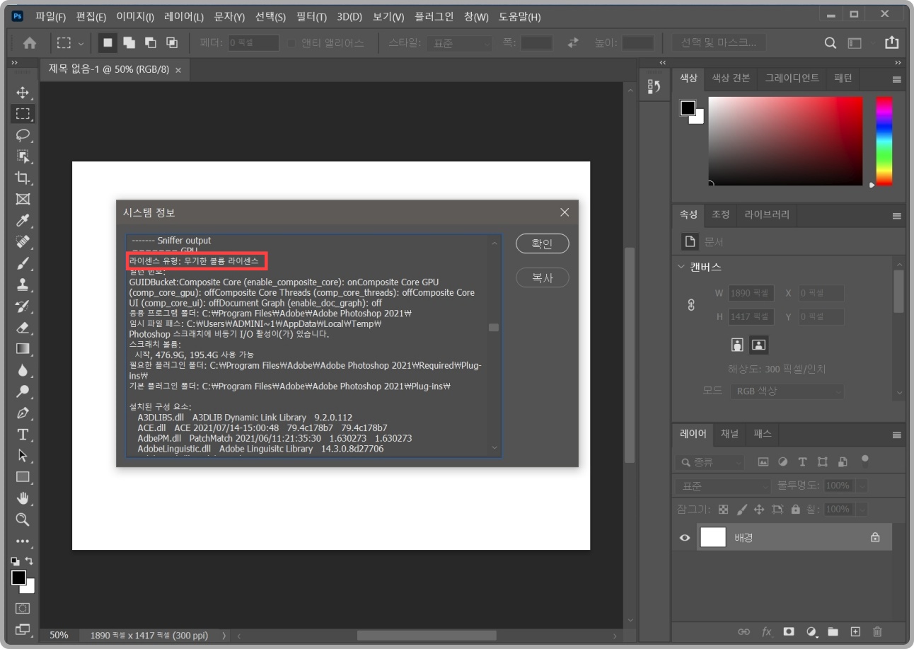The width and height of the screenshot is (914, 649).
Task: Select the Blur tool
Action: pos(23,370)
